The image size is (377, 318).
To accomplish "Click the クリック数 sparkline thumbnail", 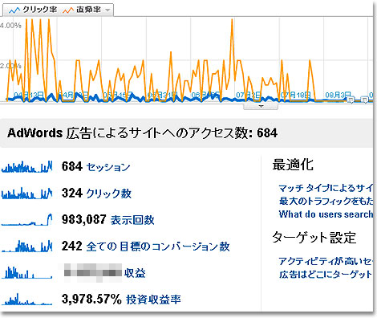I will click(26, 193).
